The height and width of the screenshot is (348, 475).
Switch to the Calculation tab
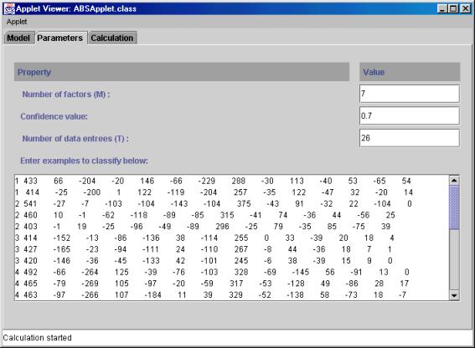tap(112, 38)
